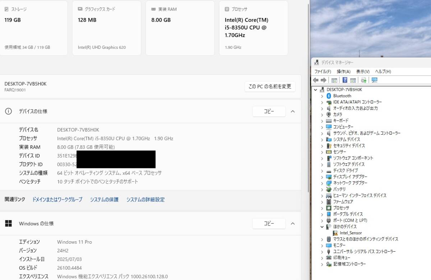Open システムの詳細設定 link
431x280 pixels.
tap(145, 200)
